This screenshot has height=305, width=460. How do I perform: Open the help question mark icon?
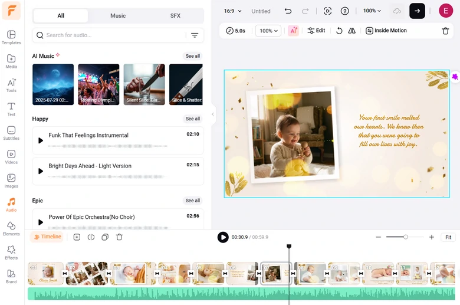[345, 11]
